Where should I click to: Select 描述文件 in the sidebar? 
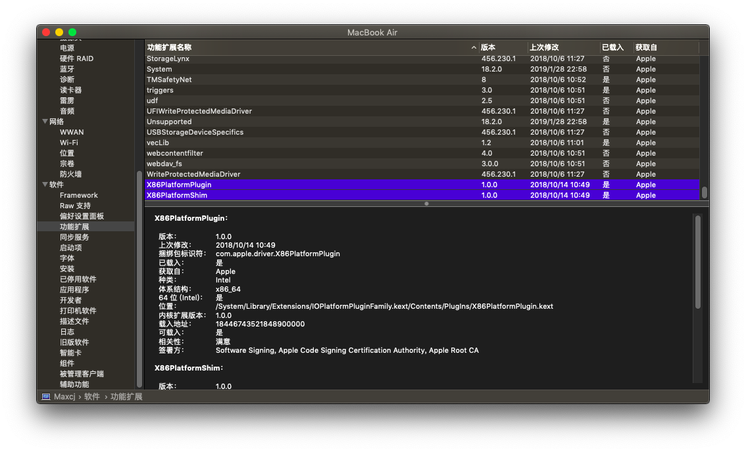(x=75, y=321)
